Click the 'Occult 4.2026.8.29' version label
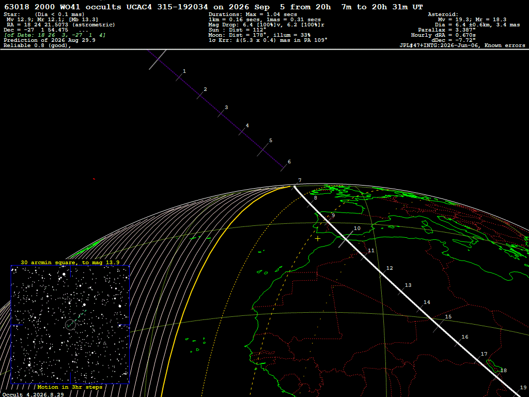 click(x=33, y=394)
